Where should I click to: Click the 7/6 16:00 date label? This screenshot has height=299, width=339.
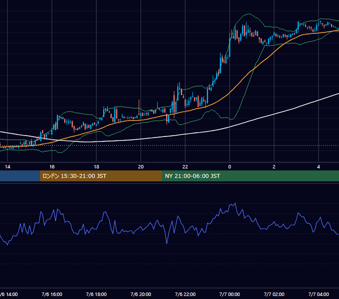click(52, 294)
